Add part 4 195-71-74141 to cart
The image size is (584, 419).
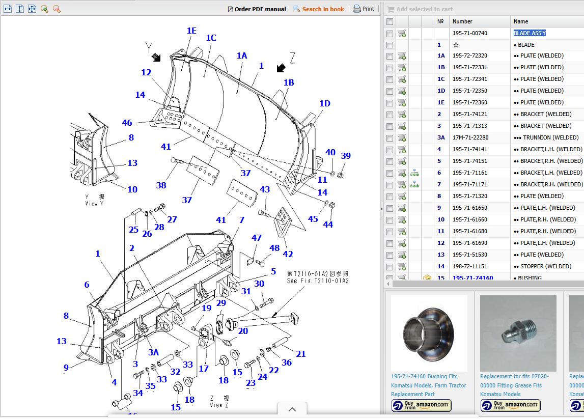tap(402, 149)
